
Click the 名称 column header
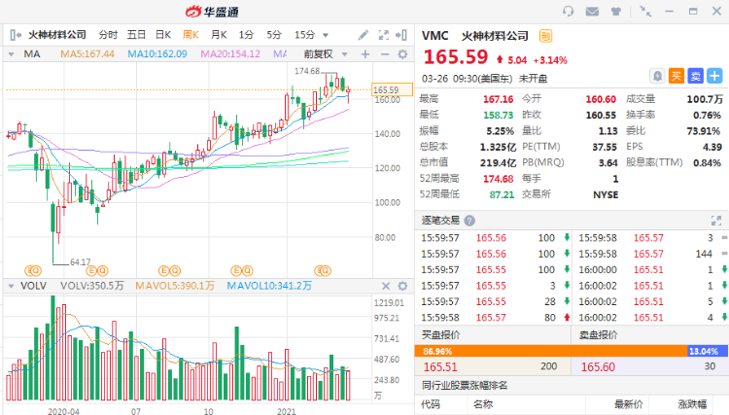pos(483,404)
